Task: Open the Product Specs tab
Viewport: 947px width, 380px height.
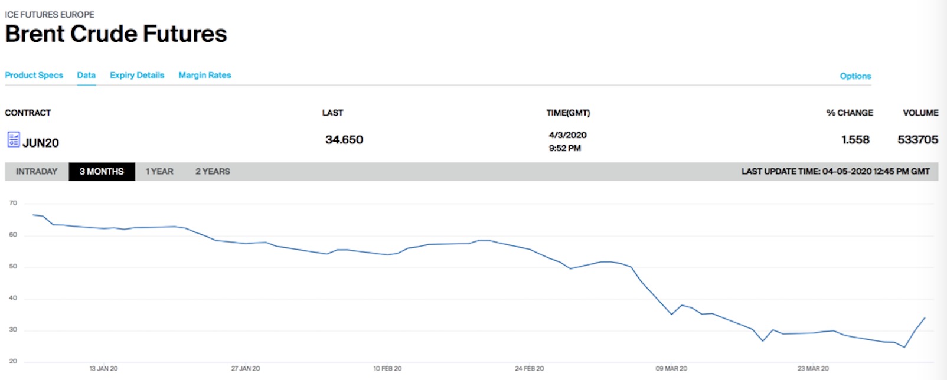Action: click(34, 76)
